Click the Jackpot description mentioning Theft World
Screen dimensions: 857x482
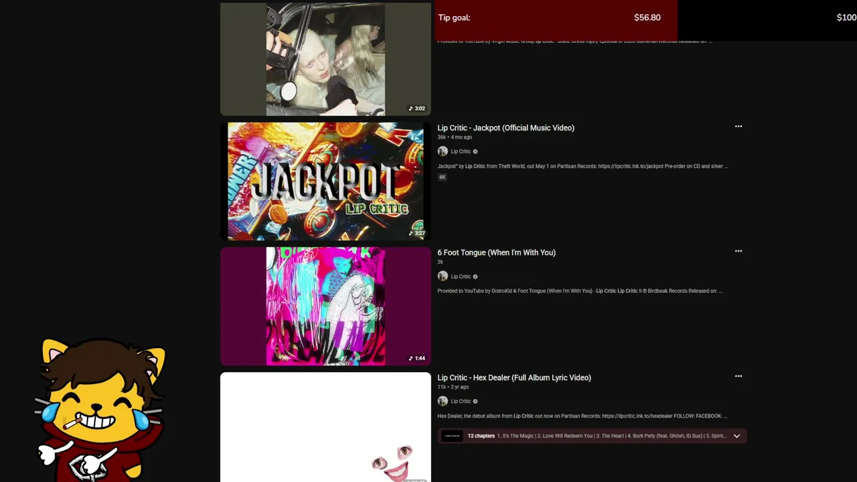click(x=582, y=166)
